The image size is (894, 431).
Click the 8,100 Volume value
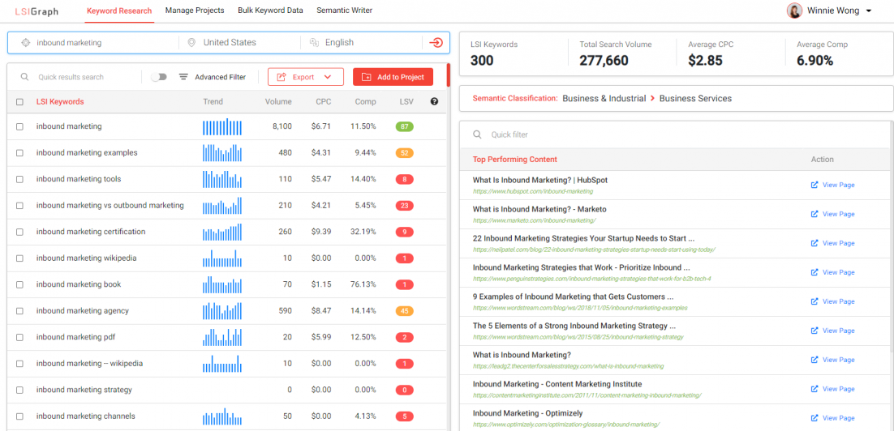pyautogui.click(x=282, y=126)
